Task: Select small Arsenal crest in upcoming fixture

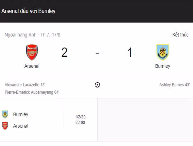Action: click(x=5, y=126)
